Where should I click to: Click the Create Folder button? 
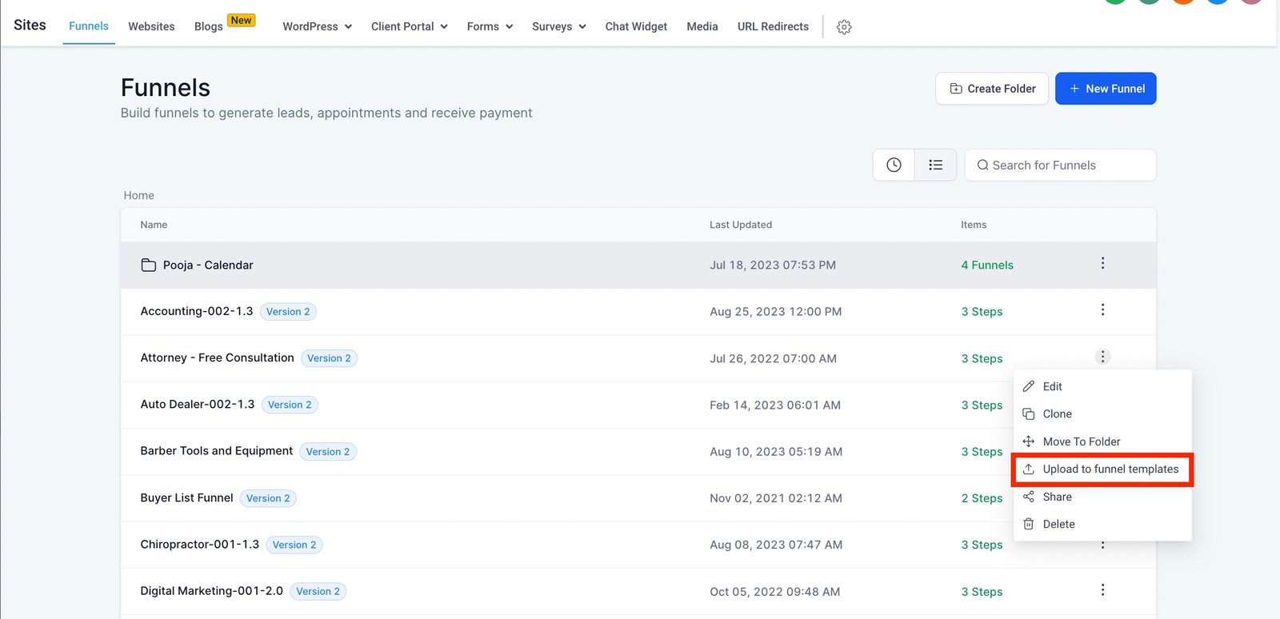(x=992, y=89)
